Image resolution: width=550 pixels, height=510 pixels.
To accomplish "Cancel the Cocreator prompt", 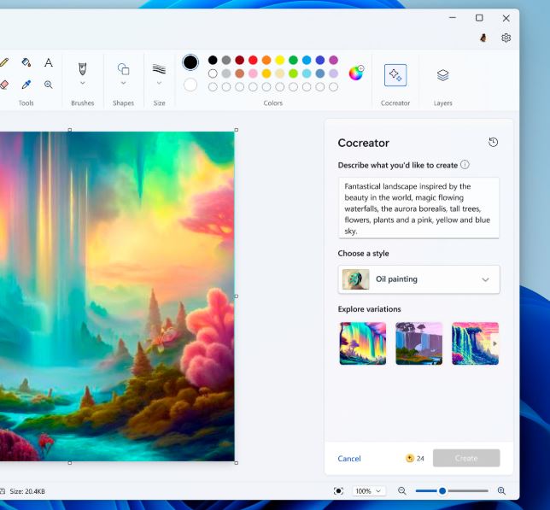I will 349,459.
